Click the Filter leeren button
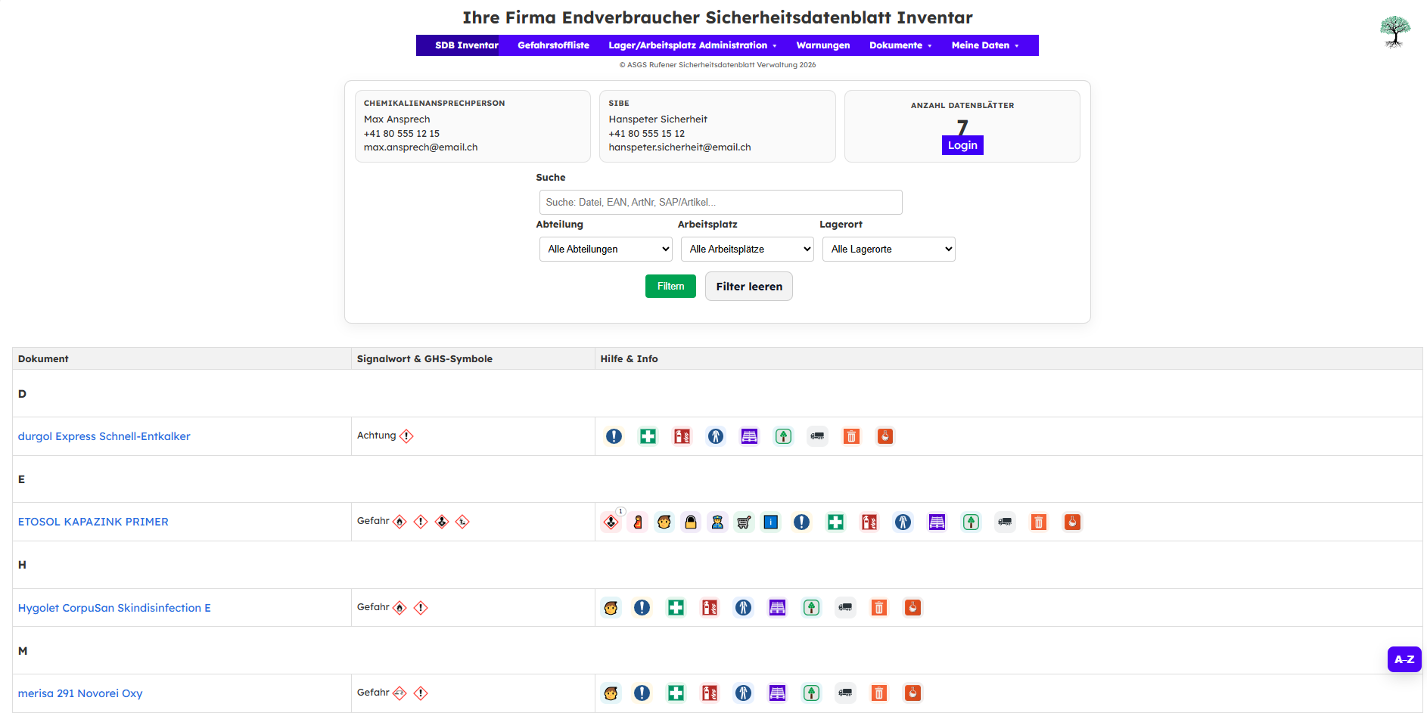Image resolution: width=1427 pixels, height=713 pixels. coord(749,287)
